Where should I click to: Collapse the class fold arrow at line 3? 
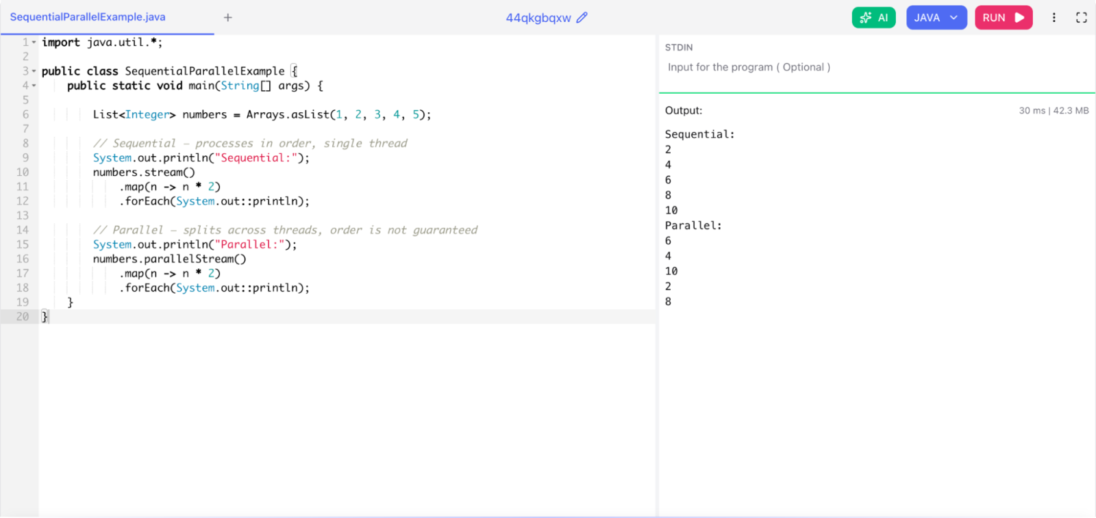point(34,71)
